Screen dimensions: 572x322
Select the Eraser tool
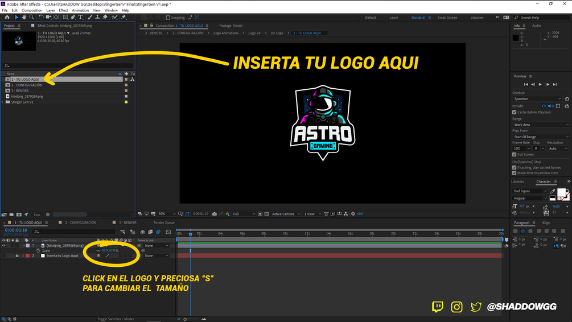(105, 17)
